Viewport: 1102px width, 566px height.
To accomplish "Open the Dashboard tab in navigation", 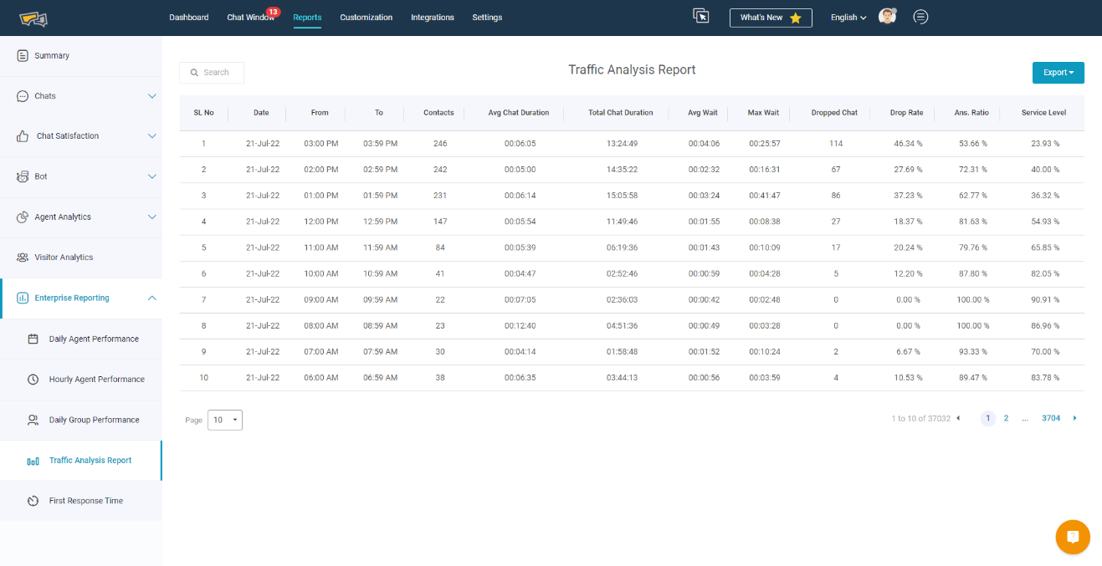I will click(188, 18).
